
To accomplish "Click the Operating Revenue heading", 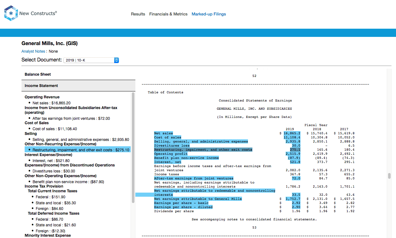I will click(42, 97).
